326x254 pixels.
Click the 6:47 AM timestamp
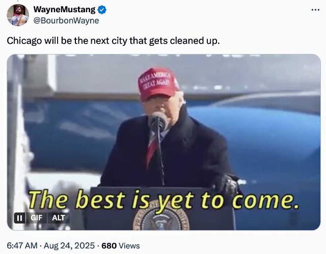coord(22,246)
